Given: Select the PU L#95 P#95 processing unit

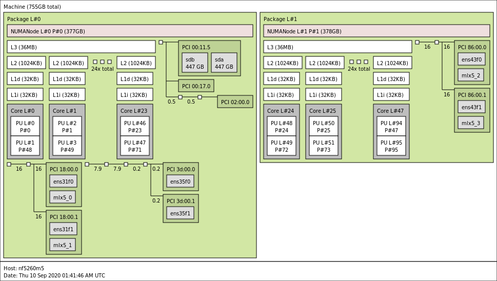Looking at the screenshot, I should click(391, 146).
